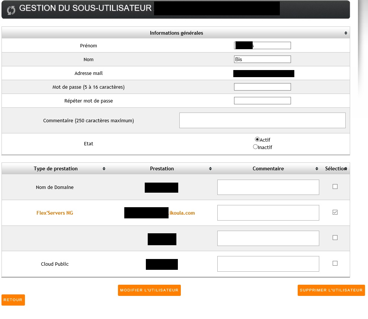The image size is (368, 319).
Task: Select the Actif state radio button
Action: pos(257,139)
